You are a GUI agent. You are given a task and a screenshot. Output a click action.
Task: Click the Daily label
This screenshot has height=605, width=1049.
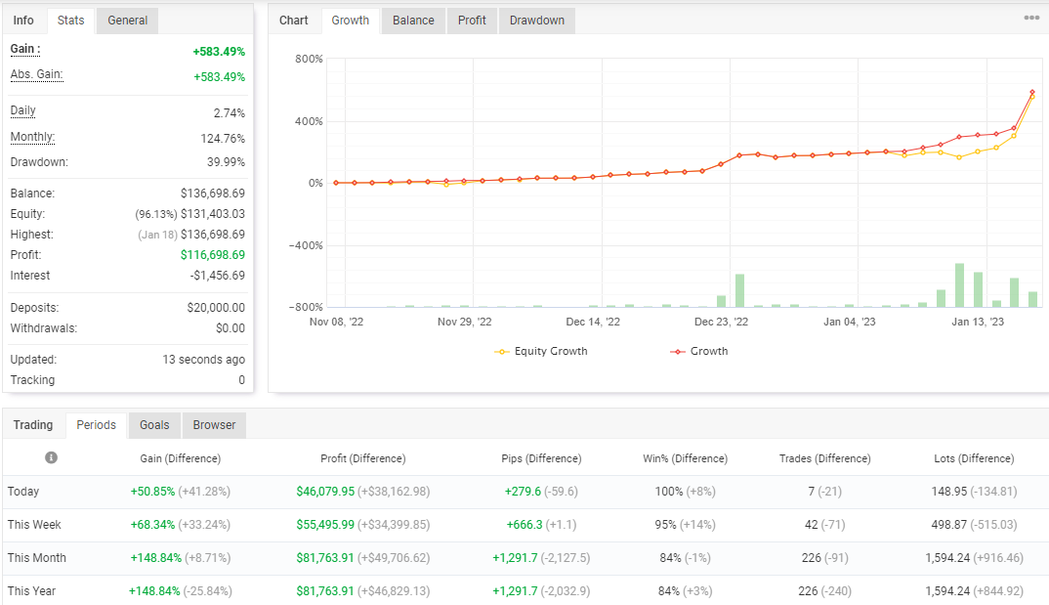pyautogui.click(x=22, y=110)
